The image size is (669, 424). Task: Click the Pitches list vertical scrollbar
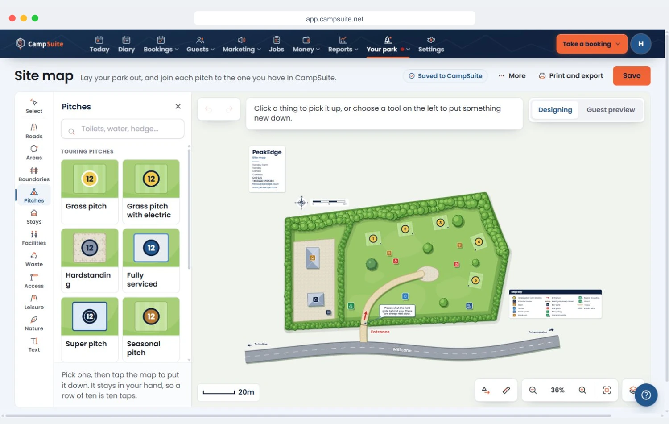189,209
